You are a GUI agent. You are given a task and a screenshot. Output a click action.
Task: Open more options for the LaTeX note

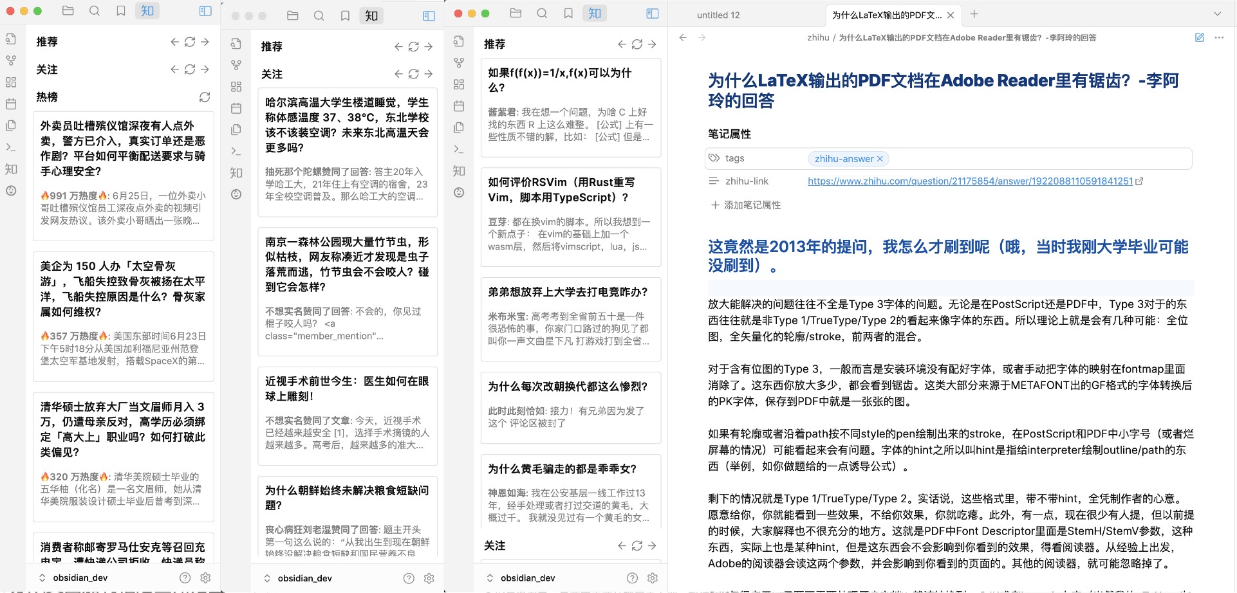1219,38
